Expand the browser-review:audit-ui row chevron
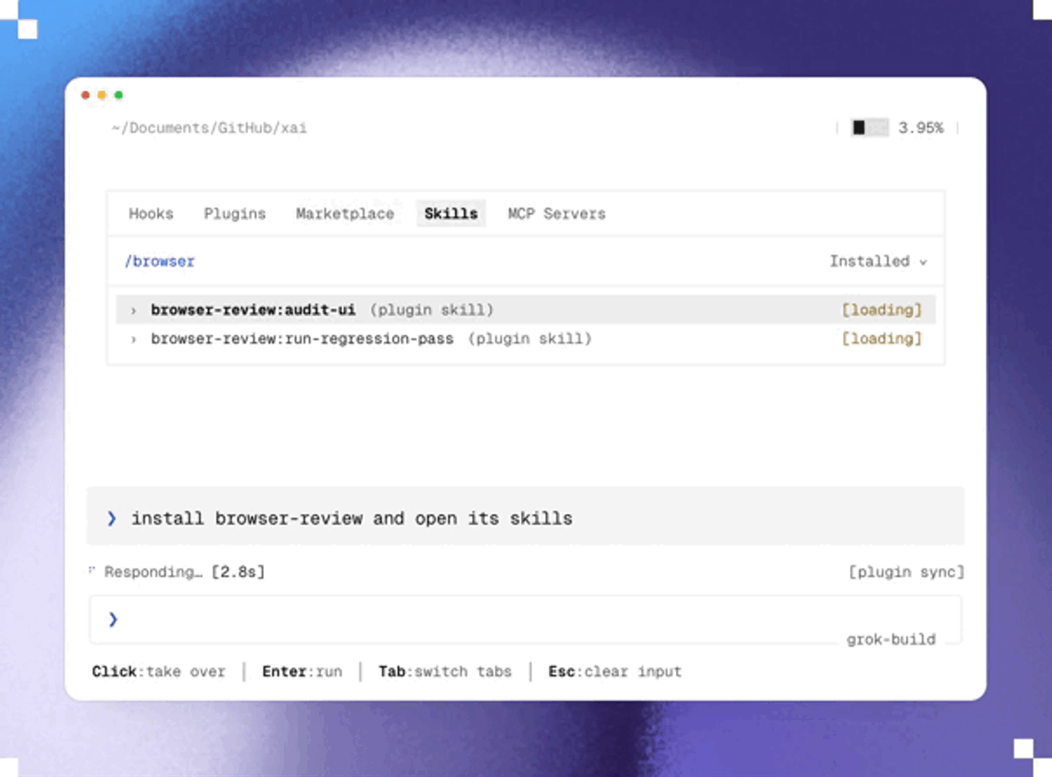Screen dimensions: 1052x777 pos(133,310)
